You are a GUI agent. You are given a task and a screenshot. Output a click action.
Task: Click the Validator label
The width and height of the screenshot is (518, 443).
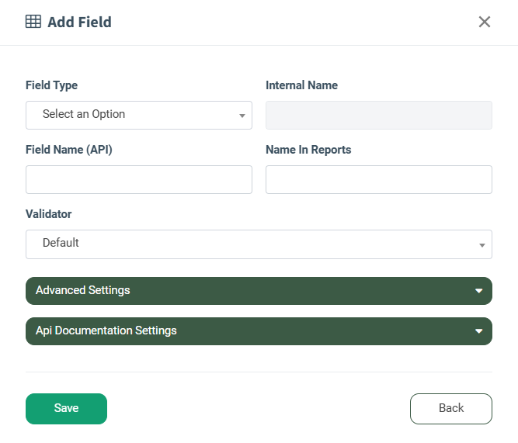pos(48,214)
